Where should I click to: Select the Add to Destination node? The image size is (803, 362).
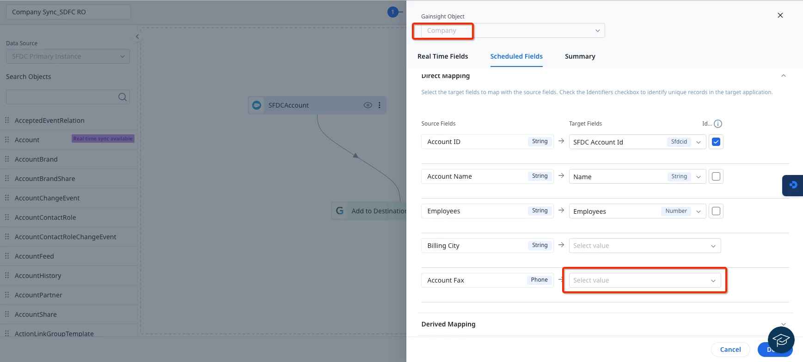pos(369,211)
